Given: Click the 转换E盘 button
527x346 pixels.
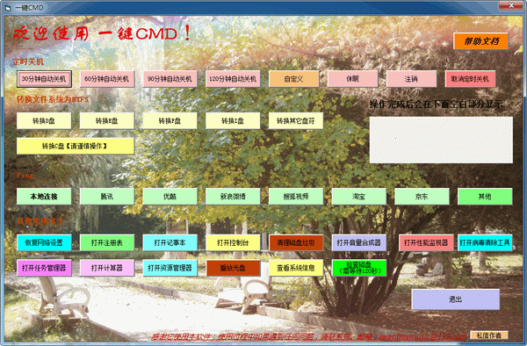Looking at the screenshot, I should [x=107, y=121].
